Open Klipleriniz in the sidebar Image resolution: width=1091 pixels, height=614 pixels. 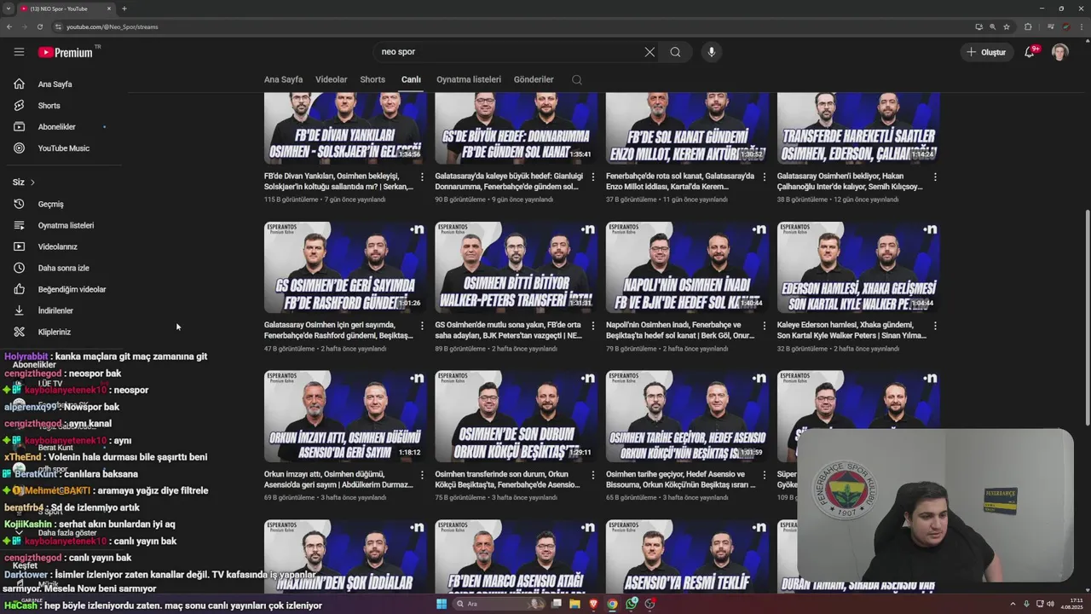54,332
